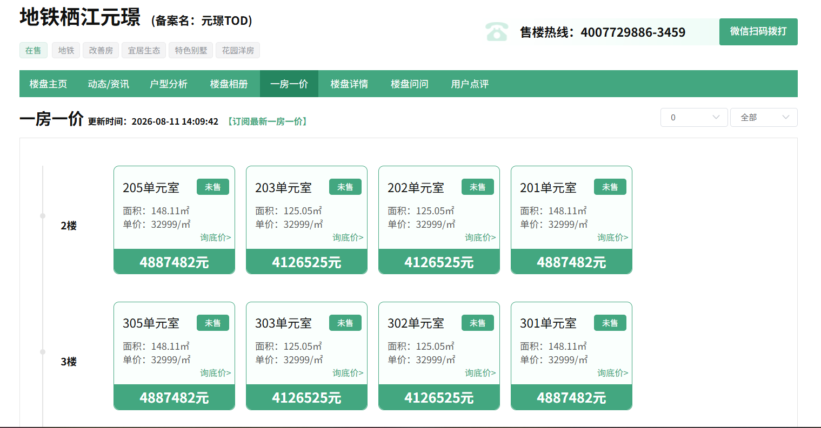821x428 pixels.
Task: Select the 201单元室 title
Action: click(548, 188)
